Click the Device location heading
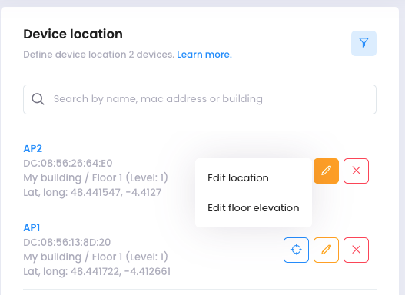 tap(73, 34)
